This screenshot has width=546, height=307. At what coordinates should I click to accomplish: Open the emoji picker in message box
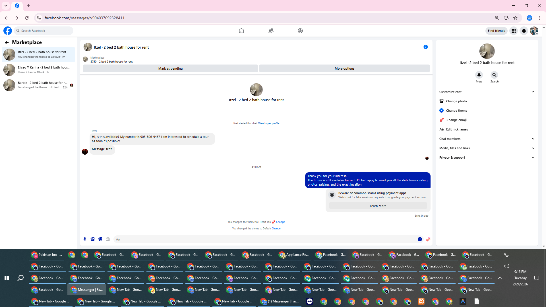point(420,239)
